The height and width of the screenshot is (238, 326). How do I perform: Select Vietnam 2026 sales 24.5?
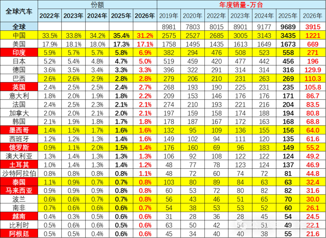[x=313, y=217]
